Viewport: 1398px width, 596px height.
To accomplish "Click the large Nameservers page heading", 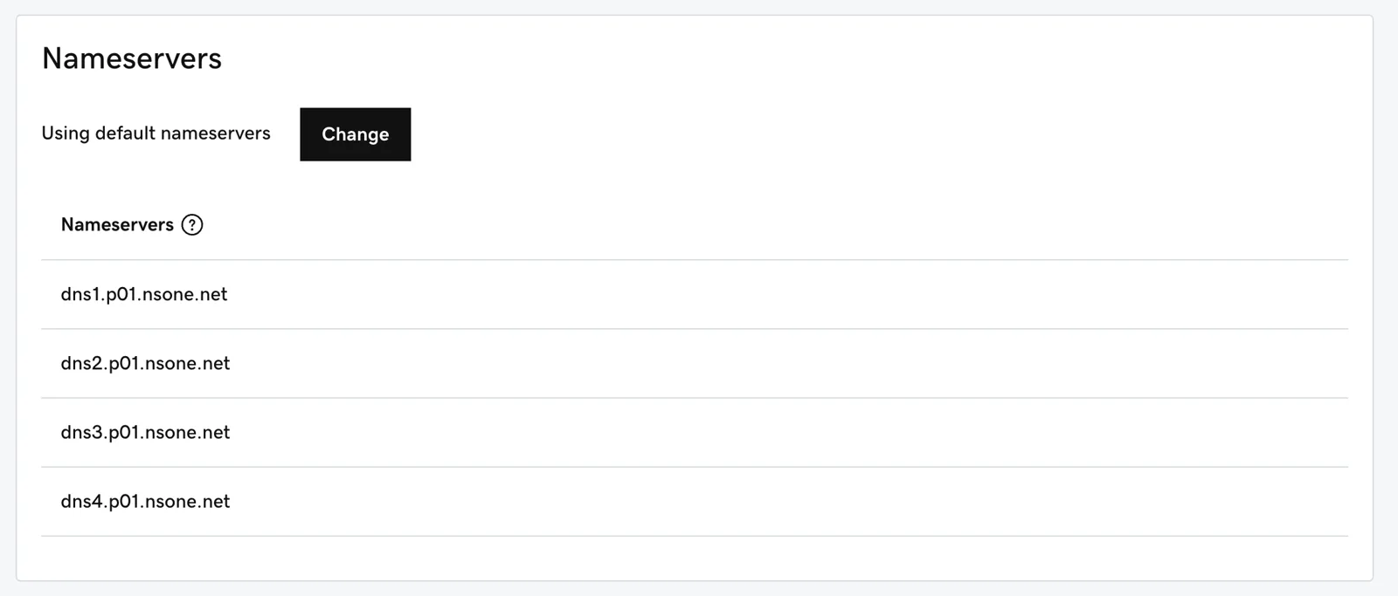I will (x=132, y=58).
